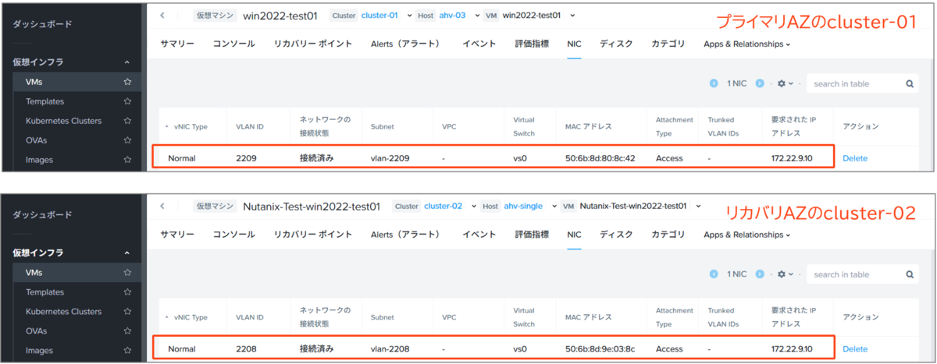
Task: Delete the vlan-2208 NIC
Action: [855, 349]
